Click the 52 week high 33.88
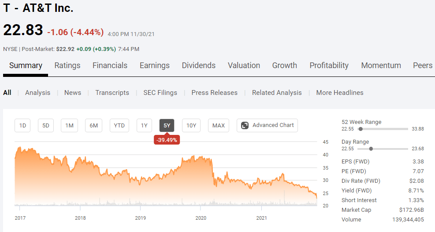The image size is (435, 232). pos(418,129)
